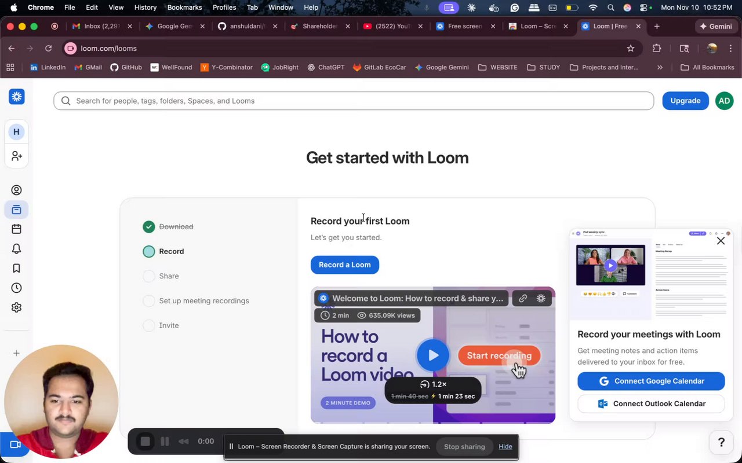Open Spotlight search in menu bar
The image size is (742, 463).
(x=610, y=8)
